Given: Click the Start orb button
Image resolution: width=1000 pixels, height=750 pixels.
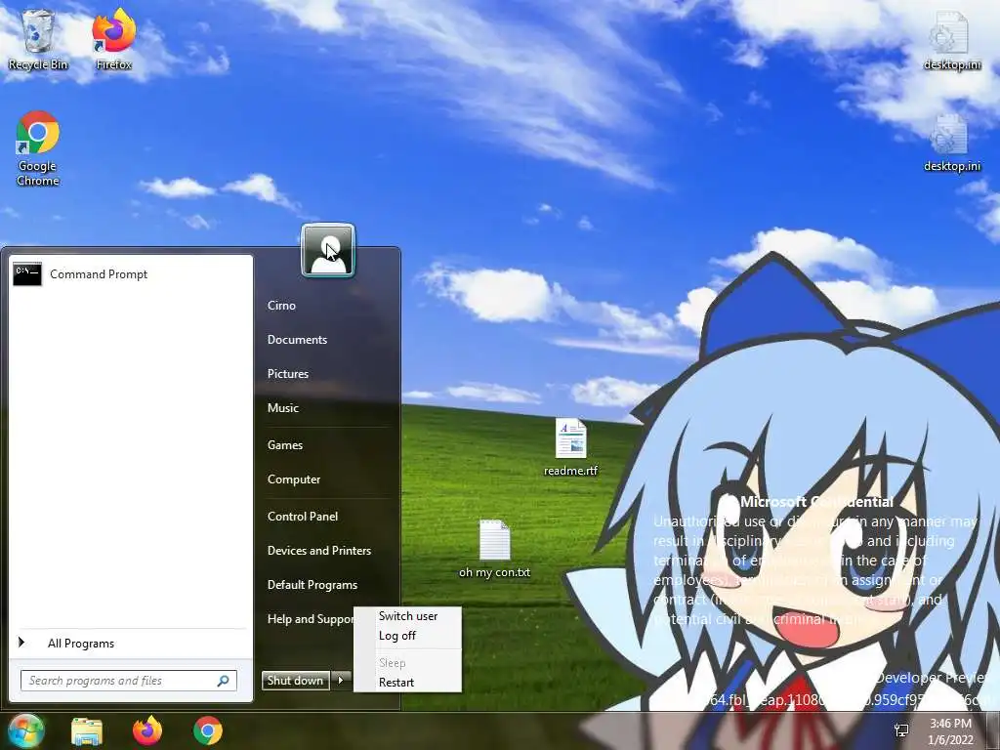Looking at the screenshot, I should 25,730.
